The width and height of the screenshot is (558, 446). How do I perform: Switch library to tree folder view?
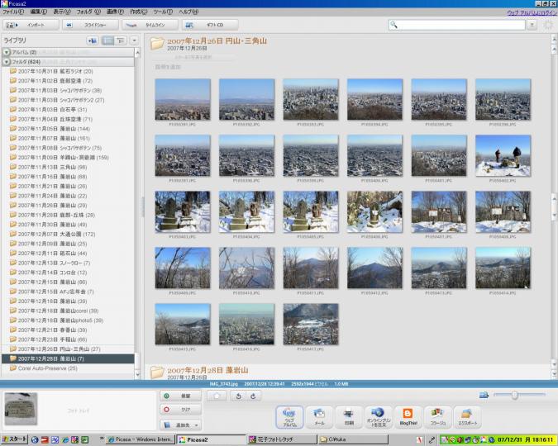click(121, 40)
